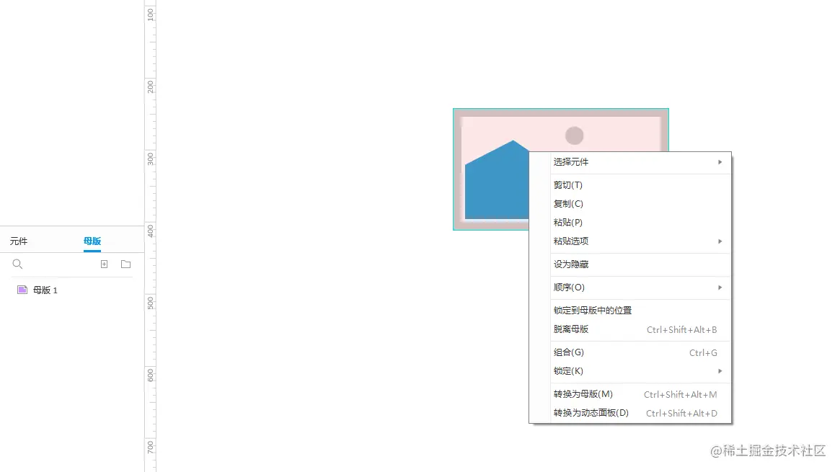Image resolution: width=840 pixels, height=472 pixels.
Task: Expand the 选择元件 submenu arrow
Action: pos(720,161)
